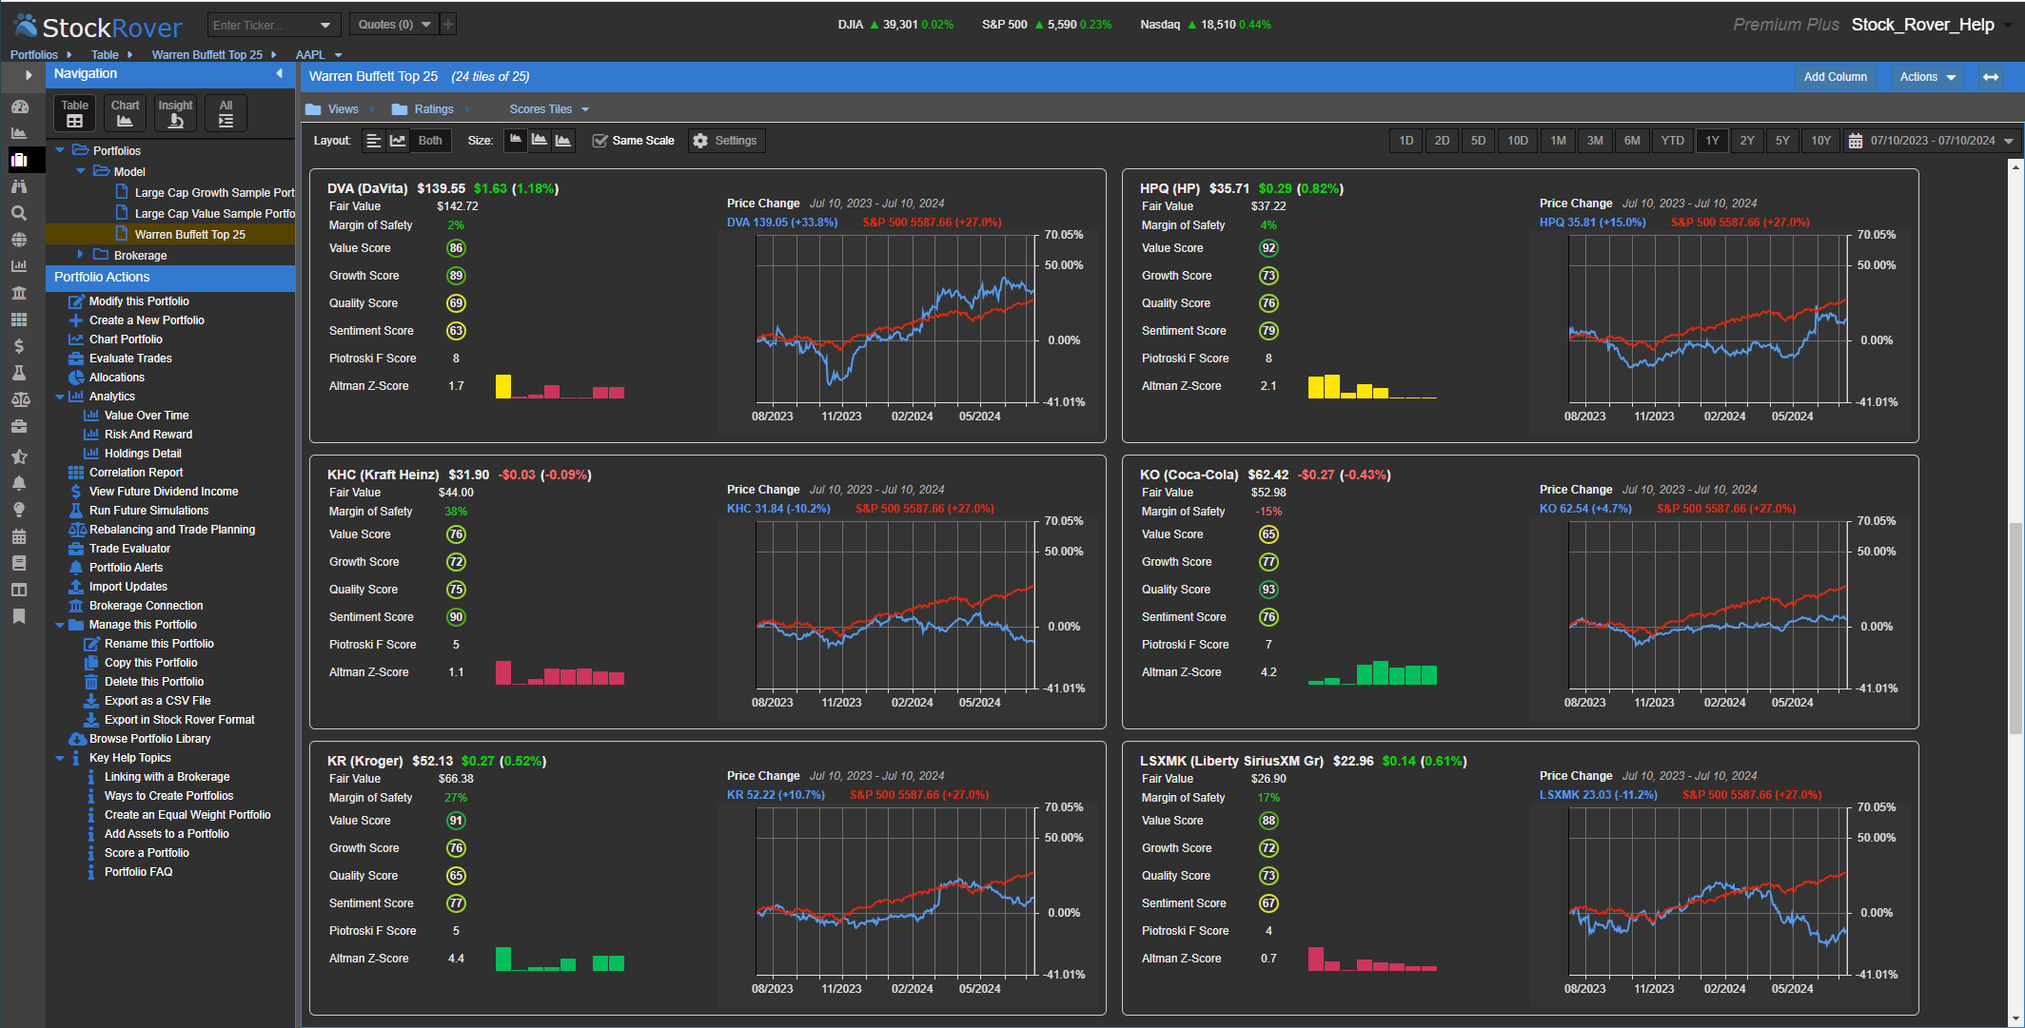This screenshot has width=2025, height=1028.
Task: Click the lightbulb ideas icon in left sidebar
Action: tap(19, 510)
